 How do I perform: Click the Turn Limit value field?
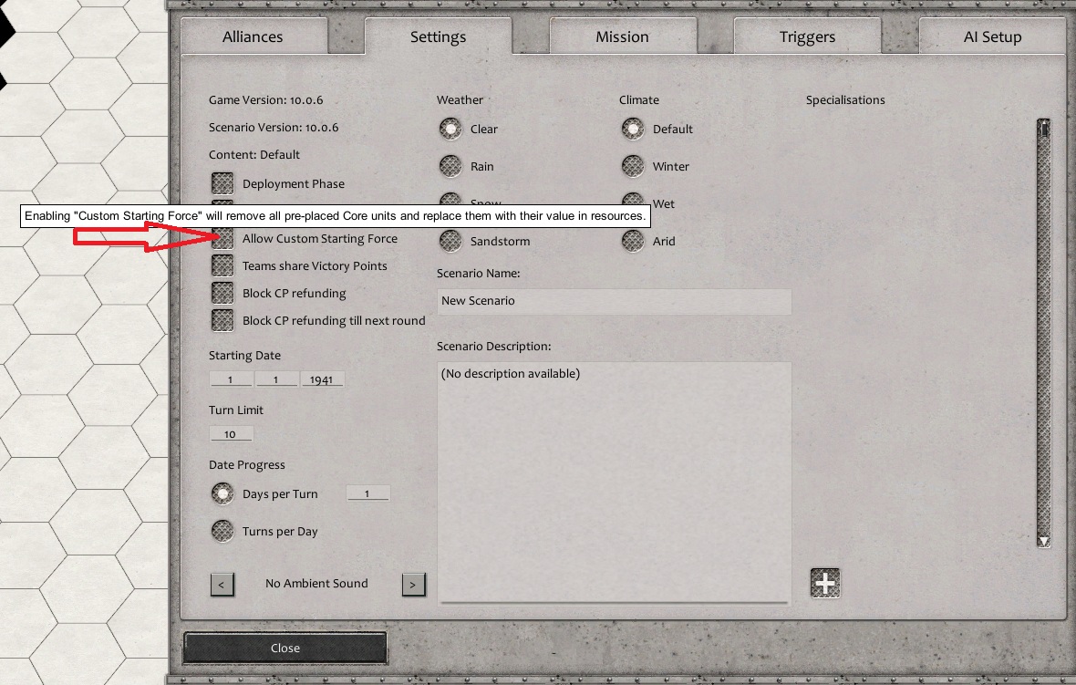231,434
